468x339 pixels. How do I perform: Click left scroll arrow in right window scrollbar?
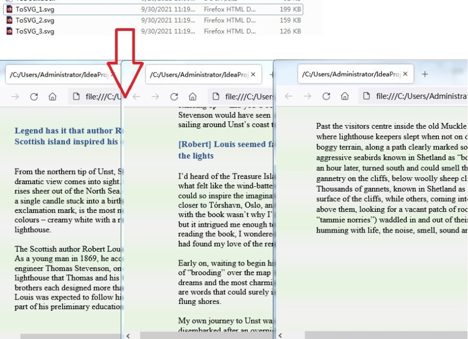click(x=280, y=335)
